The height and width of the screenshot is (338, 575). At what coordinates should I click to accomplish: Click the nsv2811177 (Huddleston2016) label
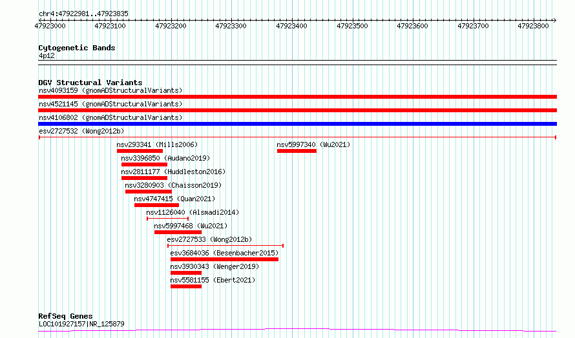pos(173,172)
